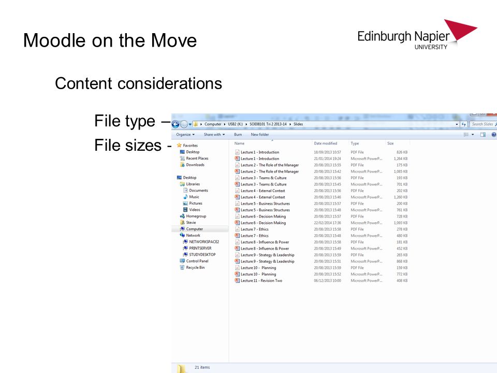The image size is (497, 373).
Task: Open the address bar history dropdown
Action: (x=457, y=124)
